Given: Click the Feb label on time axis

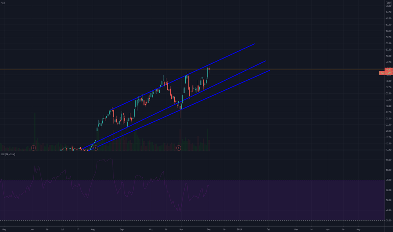Looking at the screenshot, I should 269,229.
